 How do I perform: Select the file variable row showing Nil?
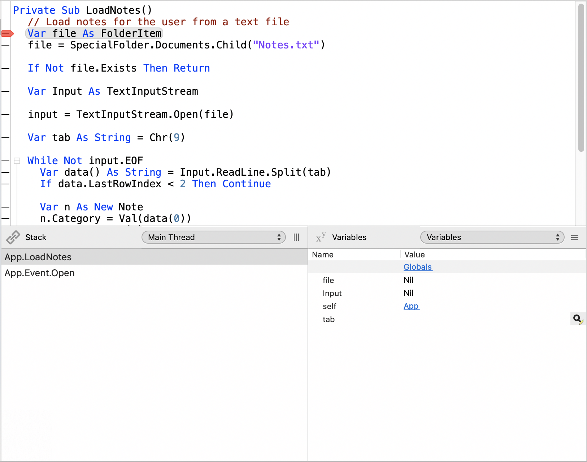tap(361, 280)
